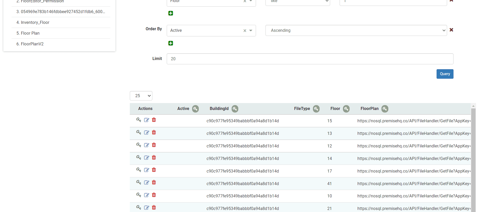View details of the Floor 15 row

click(139, 120)
